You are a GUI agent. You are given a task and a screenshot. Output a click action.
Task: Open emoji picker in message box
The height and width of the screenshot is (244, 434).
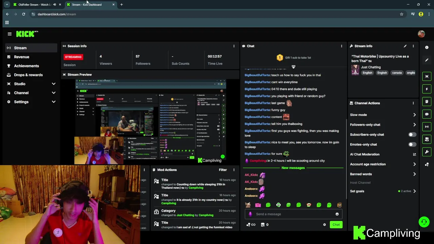pyautogui.click(x=337, y=214)
